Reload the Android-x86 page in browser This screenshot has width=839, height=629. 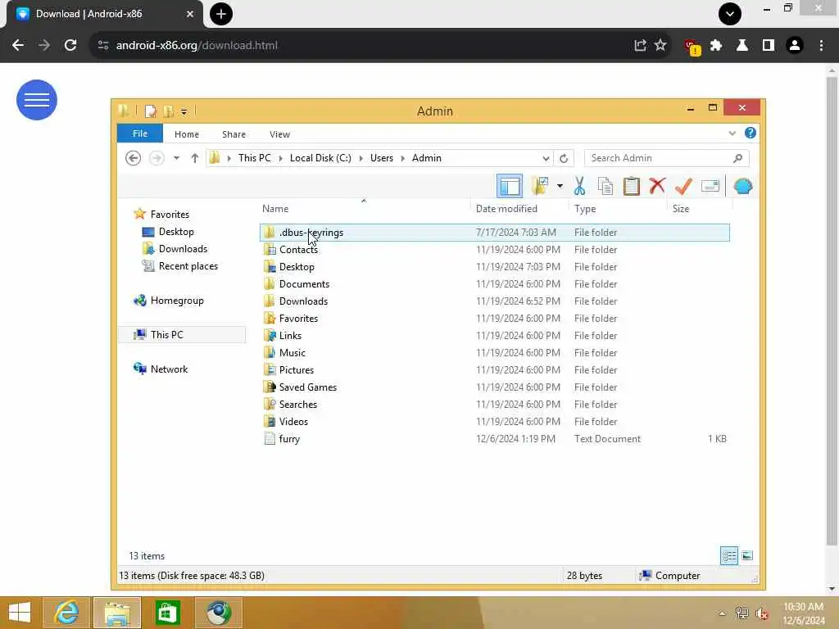[70, 46]
